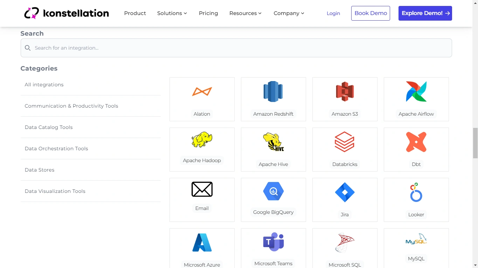Viewport: 478px width, 268px height.
Task: Click the Apache Airflow pinwheel icon
Action: point(416,92)
